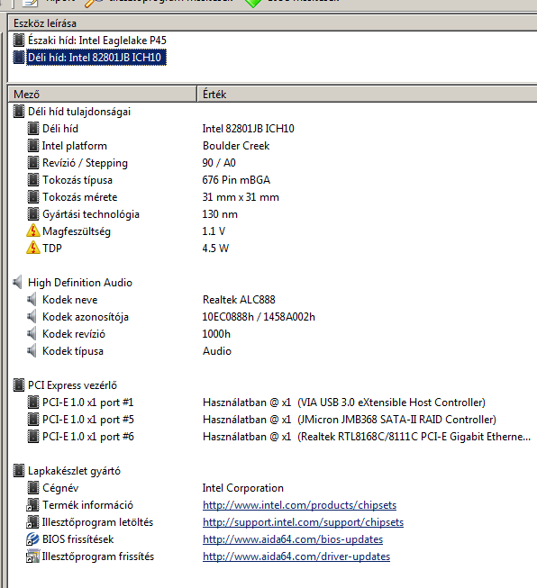537x588 pixels.
Task: Click the chip icon of PCI-E 1.0 x1 port #6
Action: pos(33,437)
